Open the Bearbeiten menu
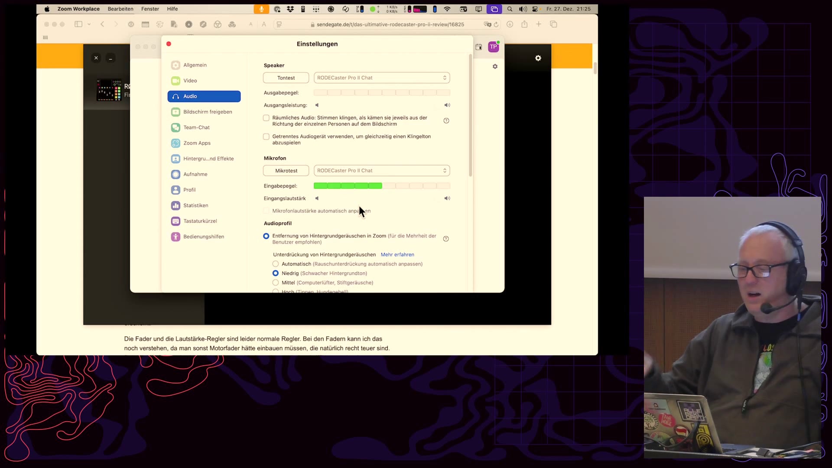832x468 pixels. pos(120,9)
